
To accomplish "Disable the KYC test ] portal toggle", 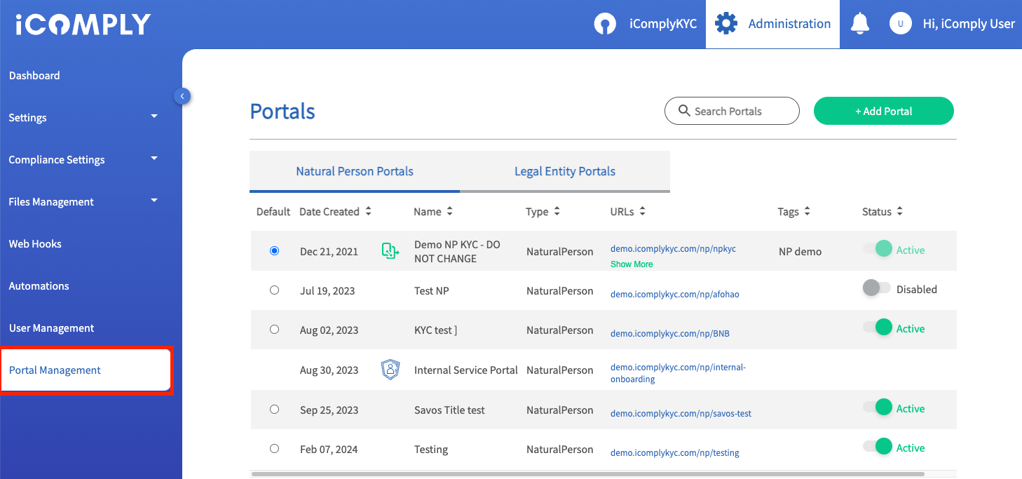I will coord(878,328).
